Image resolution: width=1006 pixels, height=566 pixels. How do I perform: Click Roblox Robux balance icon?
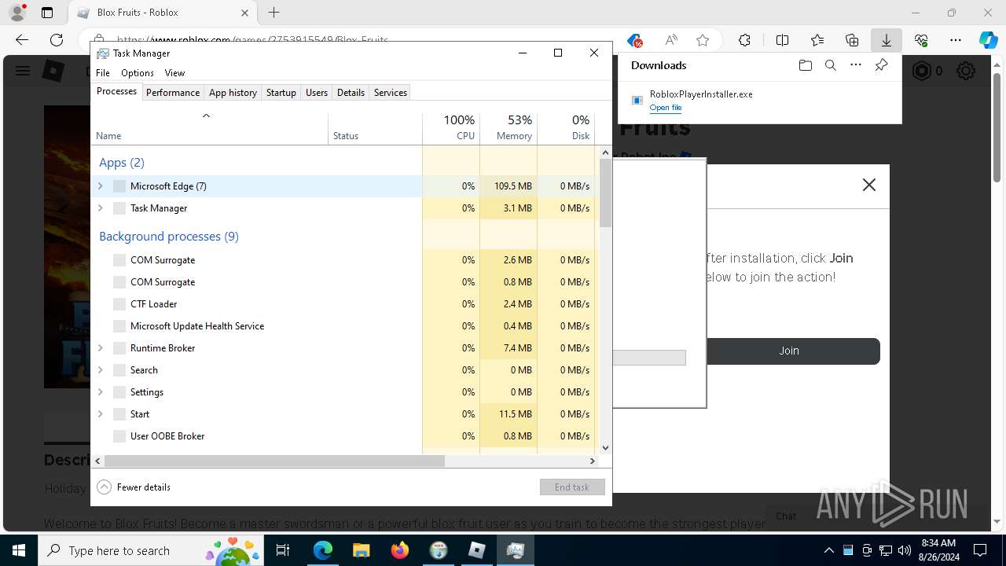point(920,72)
